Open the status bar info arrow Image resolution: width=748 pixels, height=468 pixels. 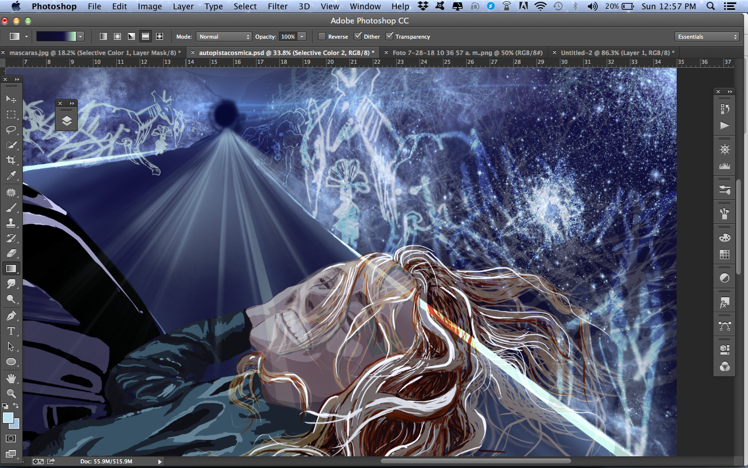(x=160, y=462)
